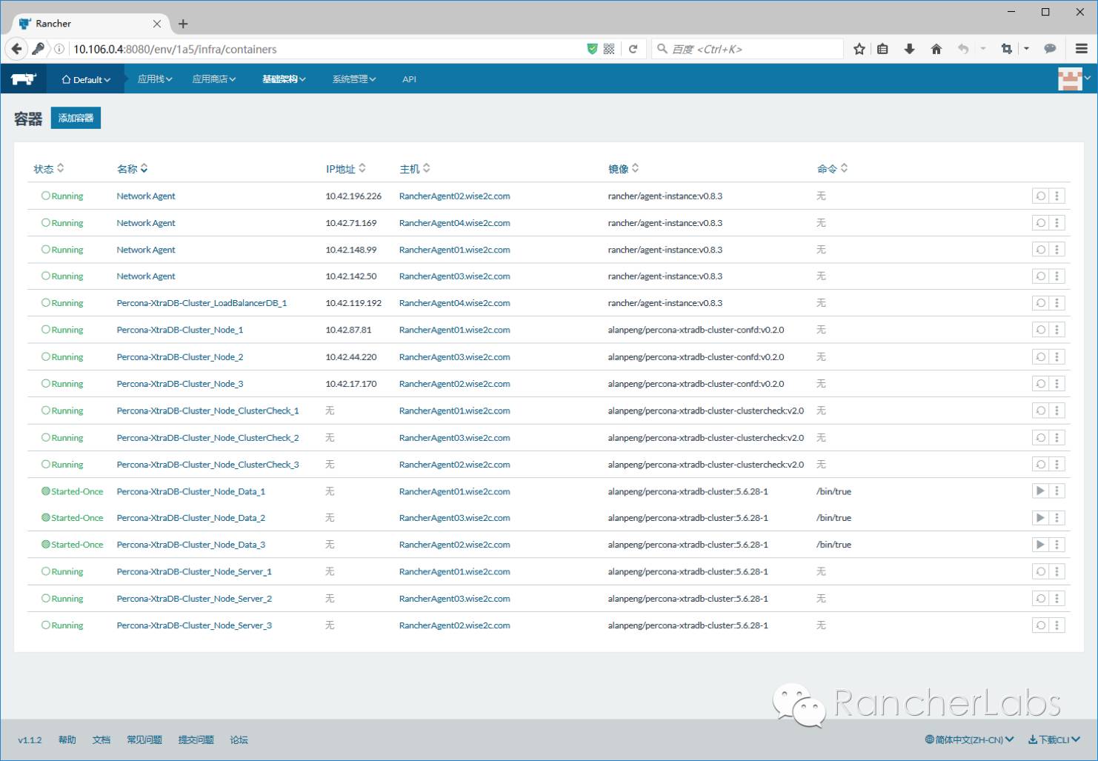Viewport: 1098px width, 761px height.
Task: Open the 应用栈 menu
Action: tap(155, 79)
